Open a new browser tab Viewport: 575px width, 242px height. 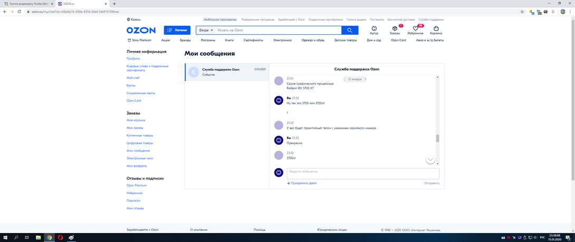tap(114, 4)
